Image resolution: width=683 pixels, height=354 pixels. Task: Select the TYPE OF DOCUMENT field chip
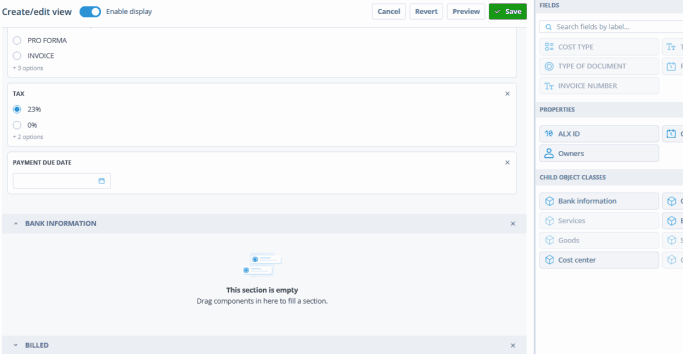(x=599, y=66)
